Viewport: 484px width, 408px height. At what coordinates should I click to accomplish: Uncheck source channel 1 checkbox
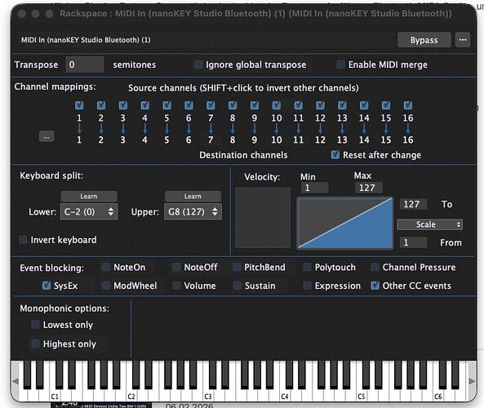point(79,105)
